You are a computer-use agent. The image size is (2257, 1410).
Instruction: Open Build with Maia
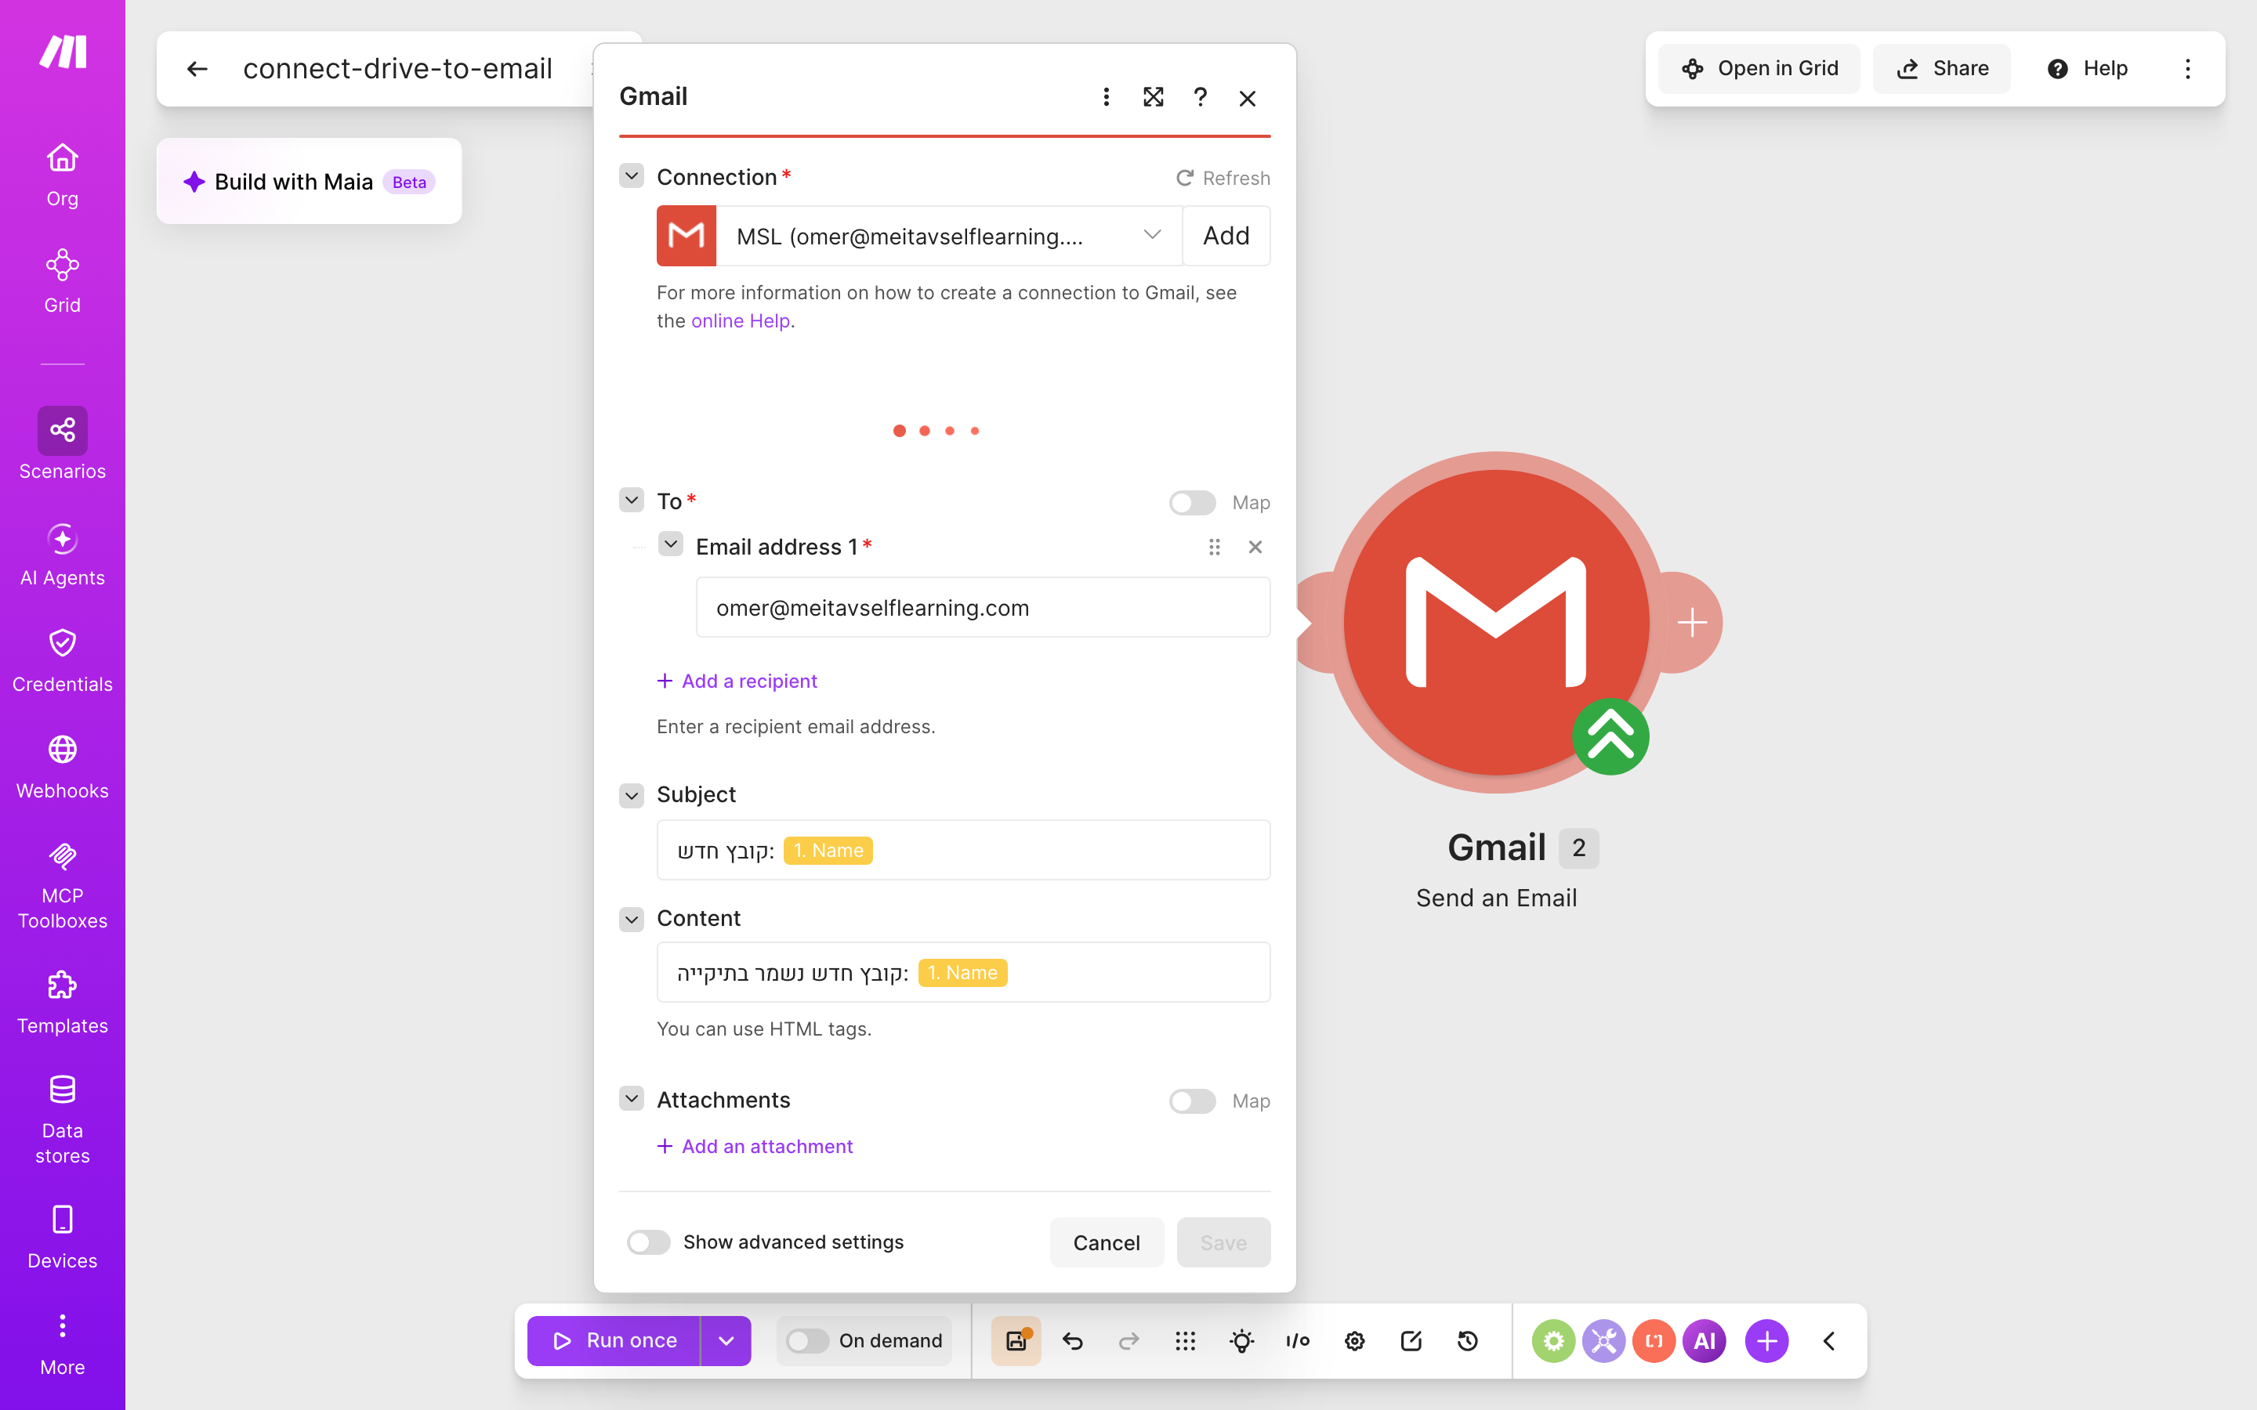[x=309, y=181]
